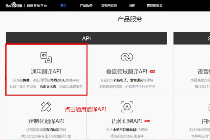Click the NEW badge beside 垂直领域翻译API
This screenshot has height=140, width=210.
[152, 71]
